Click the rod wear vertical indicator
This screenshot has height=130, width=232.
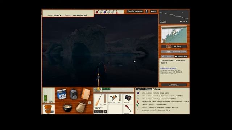(x=105, y=99)
